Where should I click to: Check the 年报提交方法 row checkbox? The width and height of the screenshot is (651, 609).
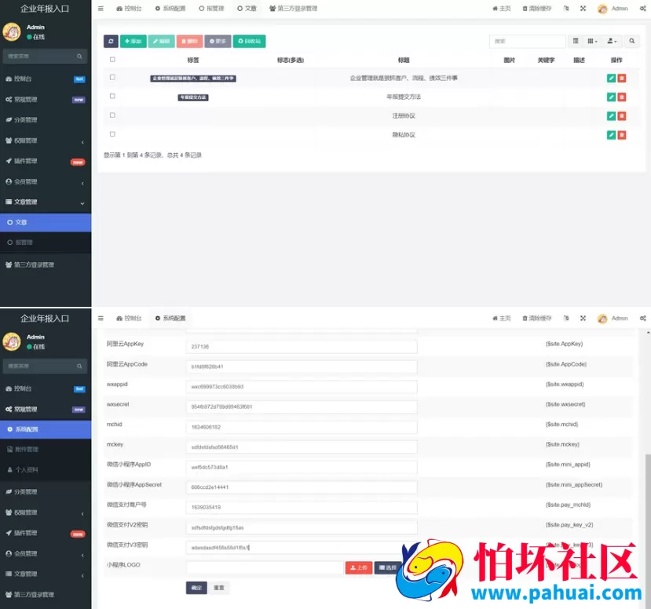[112, 97]
